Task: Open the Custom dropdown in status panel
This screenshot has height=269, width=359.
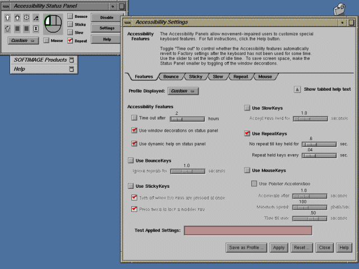Action: click(22, 40)
